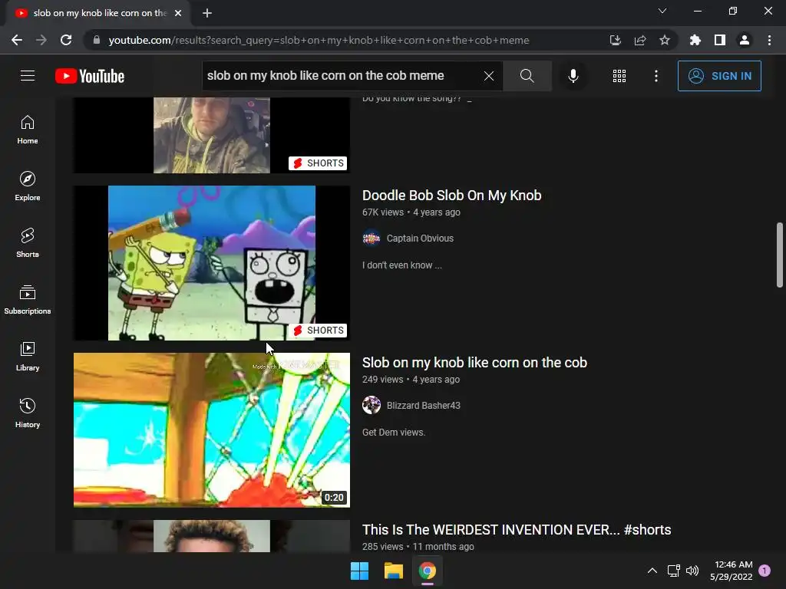This screenshot has width=786, height=589.
Task: Share this page icon
Action: pos(639,40)
